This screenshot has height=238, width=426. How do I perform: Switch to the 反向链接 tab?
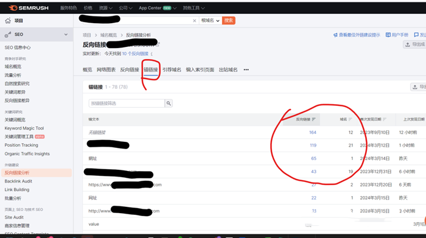[129, 70]
